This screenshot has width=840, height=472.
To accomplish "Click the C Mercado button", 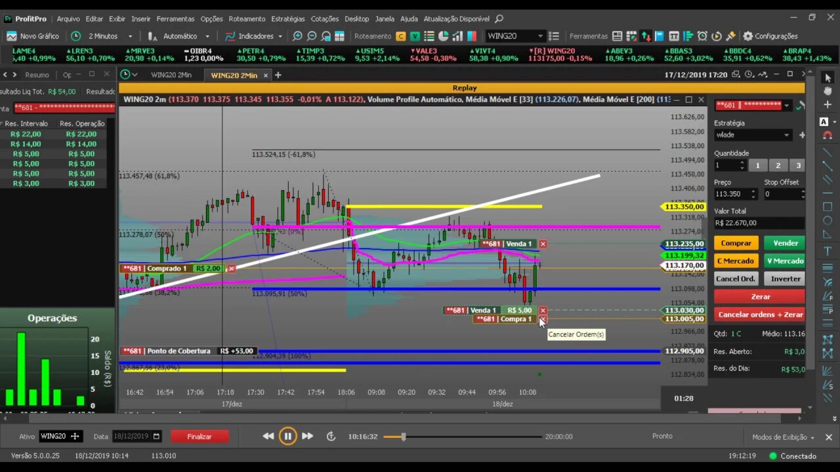I will point(736,261).
